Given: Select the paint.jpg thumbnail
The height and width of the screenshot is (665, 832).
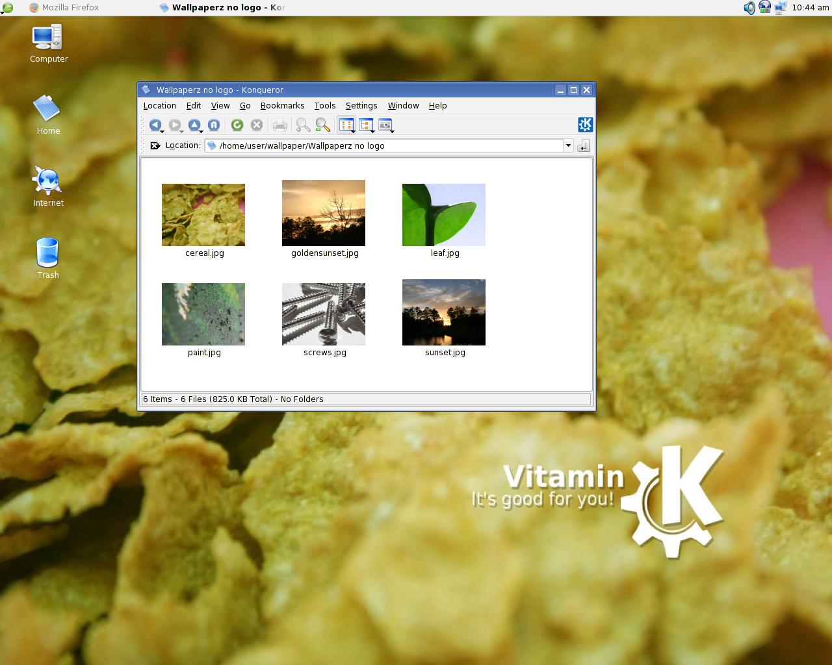Looking at the screenshot, I should 203,314.
